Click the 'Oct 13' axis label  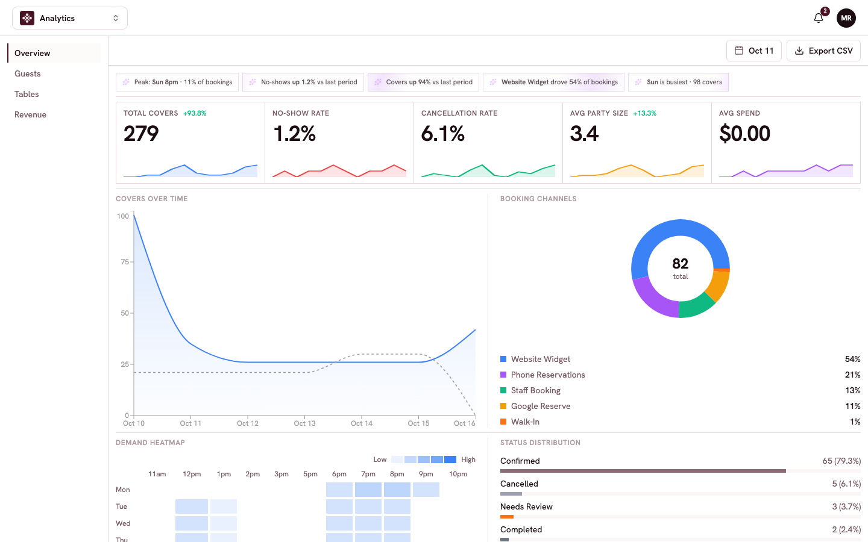304,423
